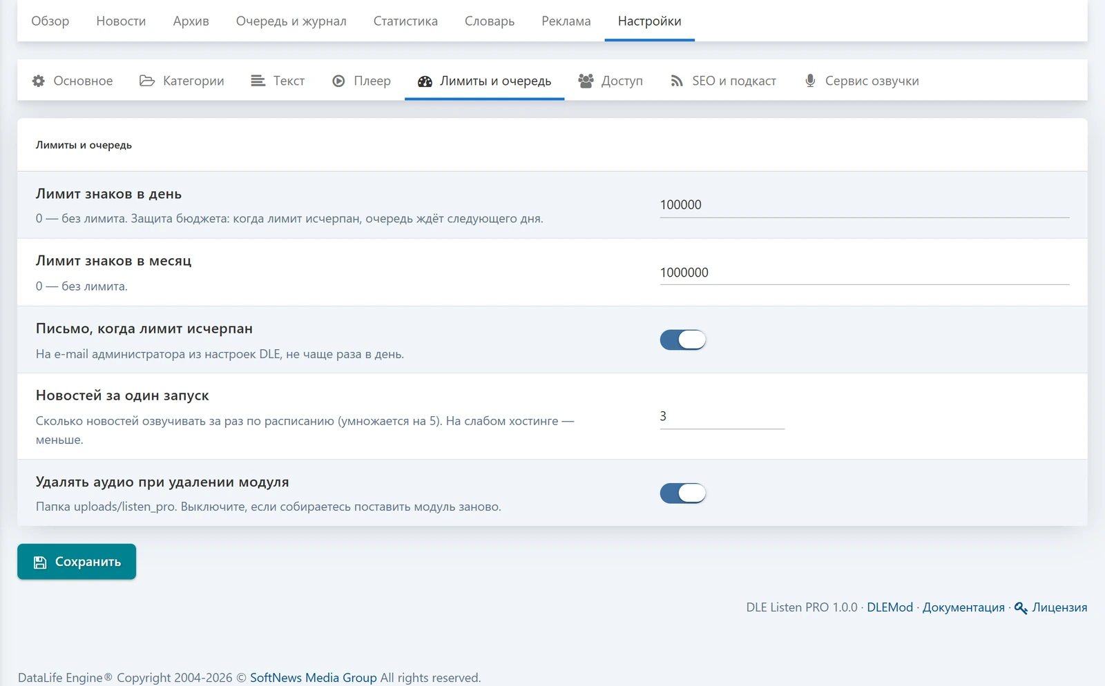Open the Сервис озвучки sub-tab
Screen dimensions: 1105x686
pyautogui.click(x=862, y=81)
